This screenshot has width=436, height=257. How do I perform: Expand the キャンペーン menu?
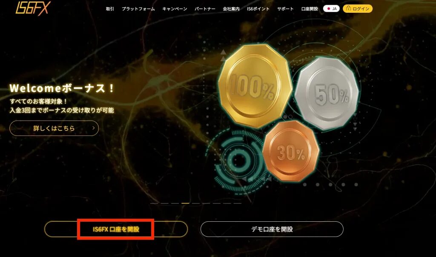[x=175, y=9]
